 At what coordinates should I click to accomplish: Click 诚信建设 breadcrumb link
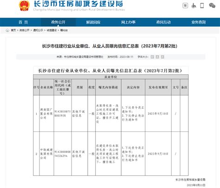click(x=52, y=30)
